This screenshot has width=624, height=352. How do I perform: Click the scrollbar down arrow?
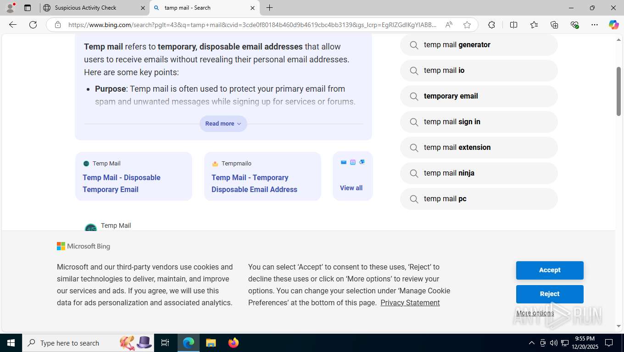click(618, 326)
